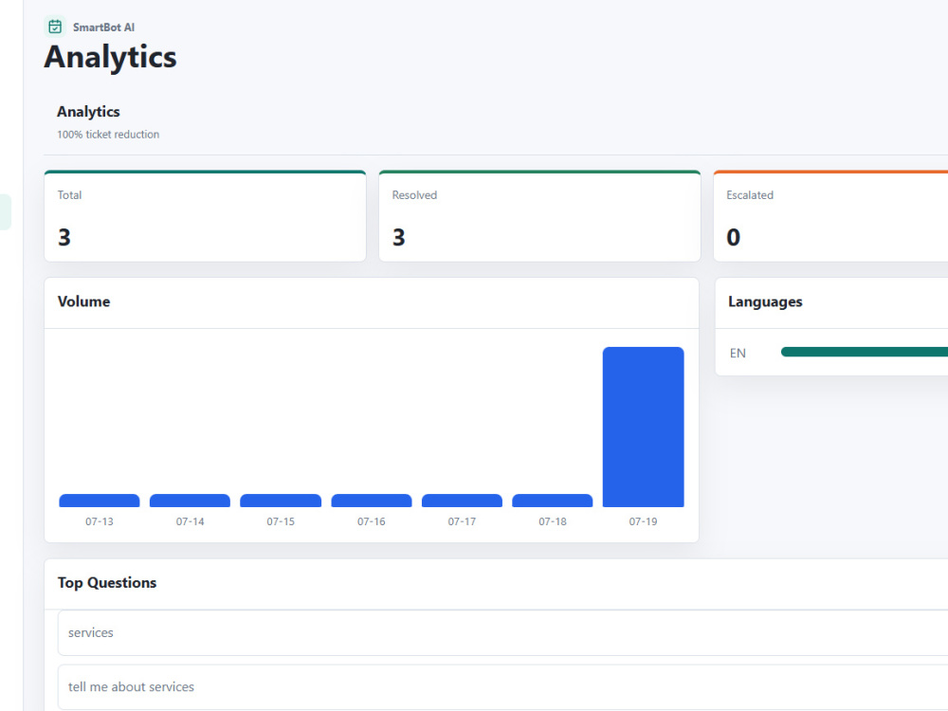Click the 07-14 date axis label
The height and width of the screenshot is (711, 948).
click(190, 521)
